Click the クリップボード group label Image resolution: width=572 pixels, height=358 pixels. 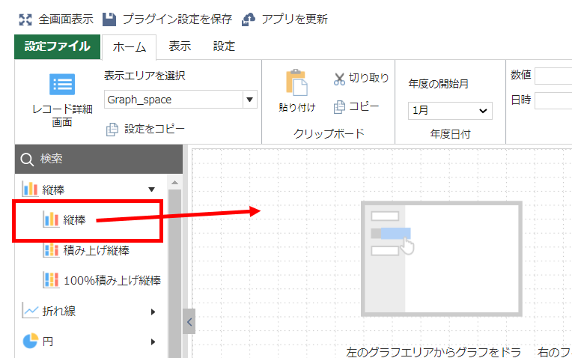click(x=329, y=133)
